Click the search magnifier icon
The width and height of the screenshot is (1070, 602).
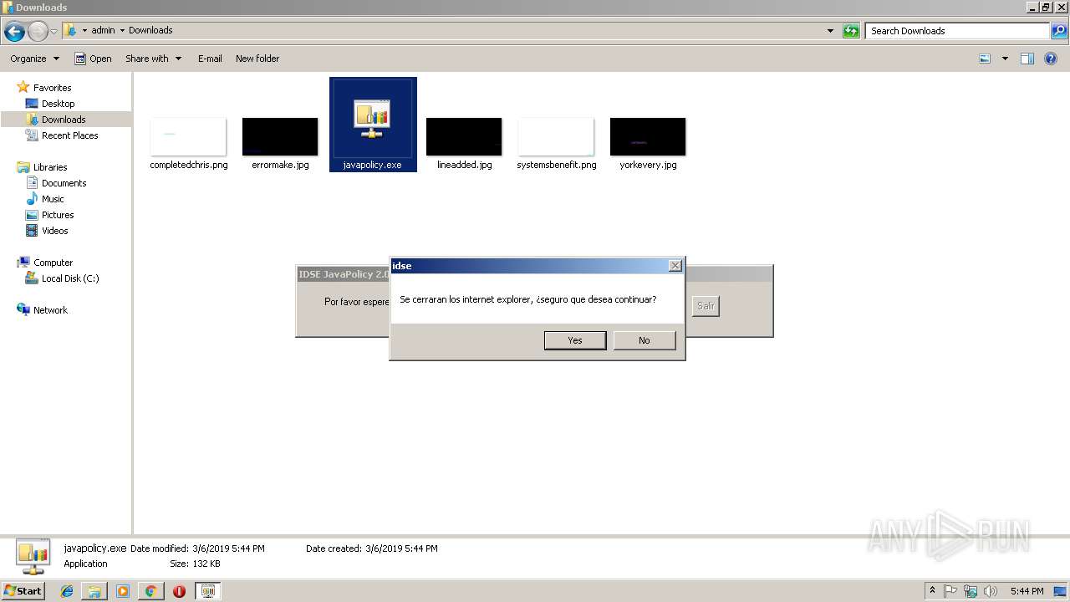click(x=1059, y=31)
